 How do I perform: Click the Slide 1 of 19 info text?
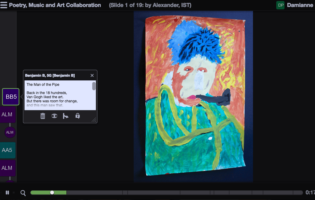point(150,5)
